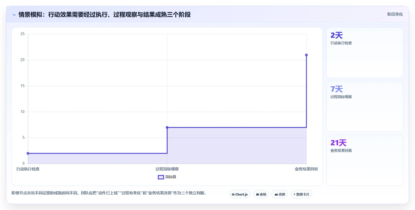The image size is (415, 210).
Task: Click the y-axis value 15
Action: coord(22,86)
